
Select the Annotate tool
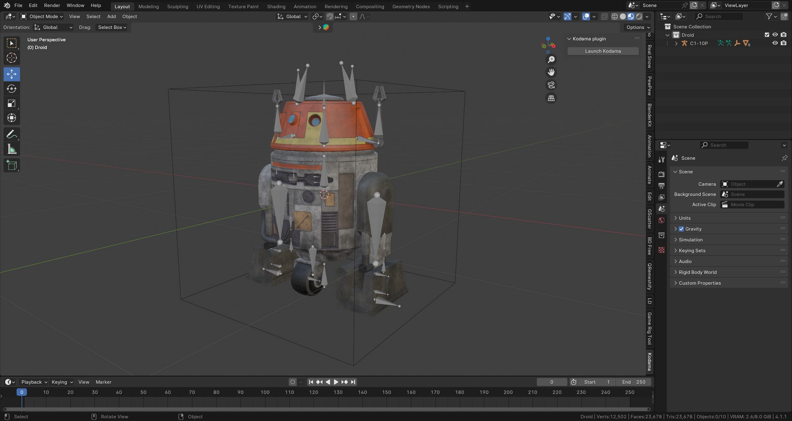(12, 134)
